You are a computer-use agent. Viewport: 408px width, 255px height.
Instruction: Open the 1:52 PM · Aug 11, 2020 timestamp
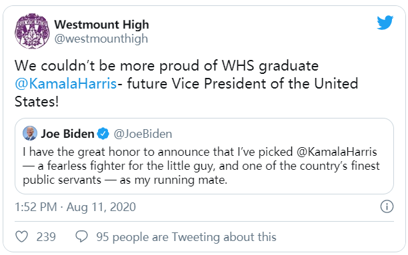click(x=75, y=207)
